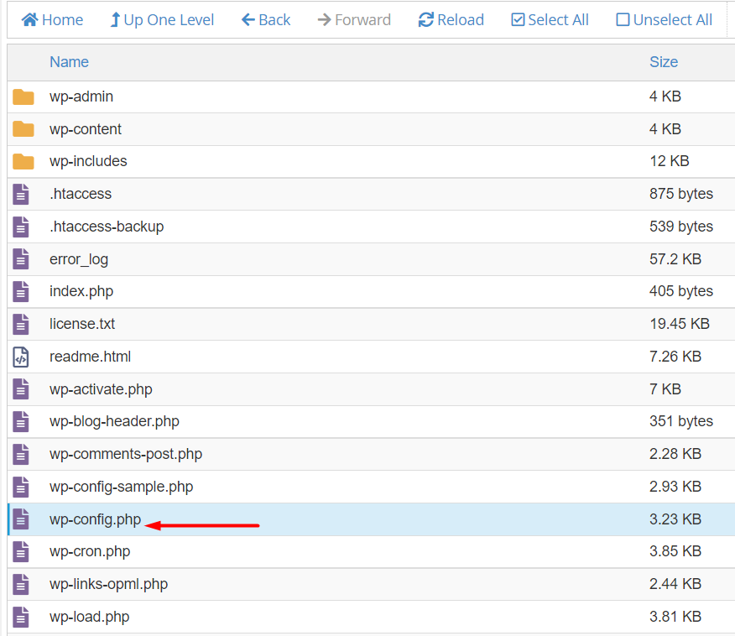
Task: Go Up One Level
Action: click(x=162, y=19)
